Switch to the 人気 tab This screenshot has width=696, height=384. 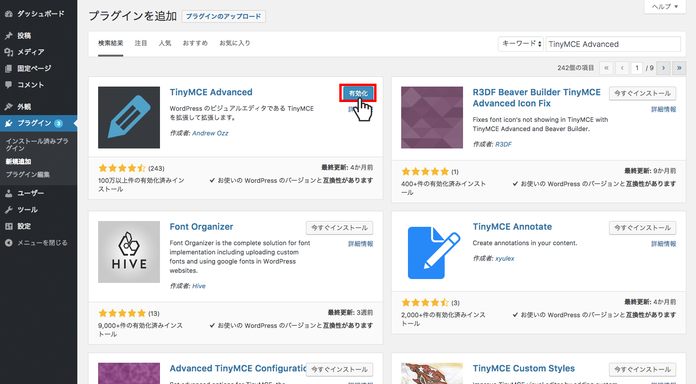coord(165,43)
